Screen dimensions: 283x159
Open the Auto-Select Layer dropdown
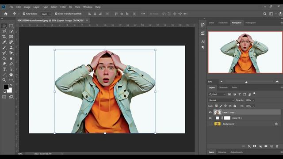[x=46, y=14]
